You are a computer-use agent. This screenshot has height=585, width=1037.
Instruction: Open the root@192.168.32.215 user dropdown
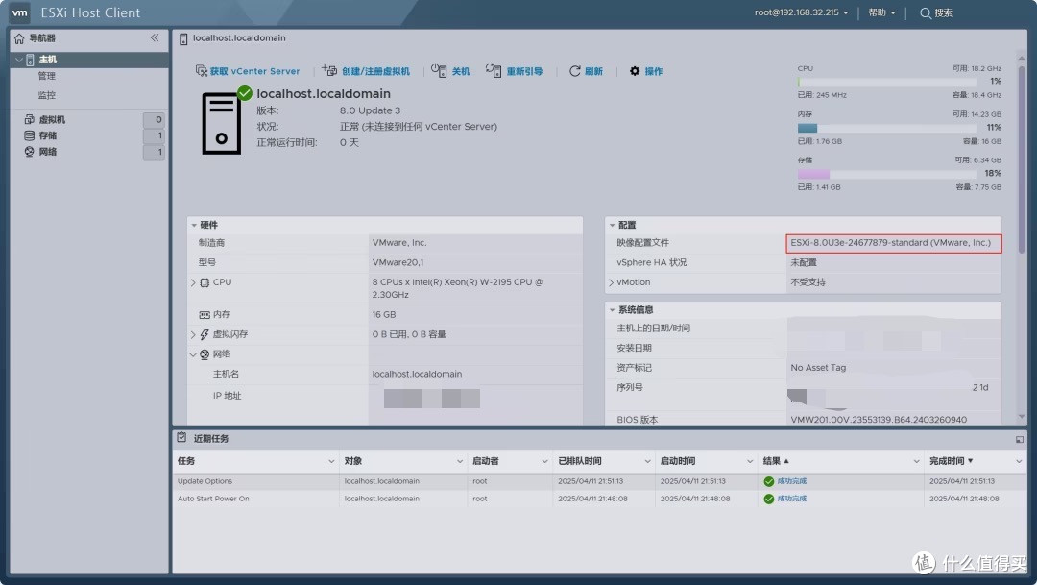click(801, 12)
